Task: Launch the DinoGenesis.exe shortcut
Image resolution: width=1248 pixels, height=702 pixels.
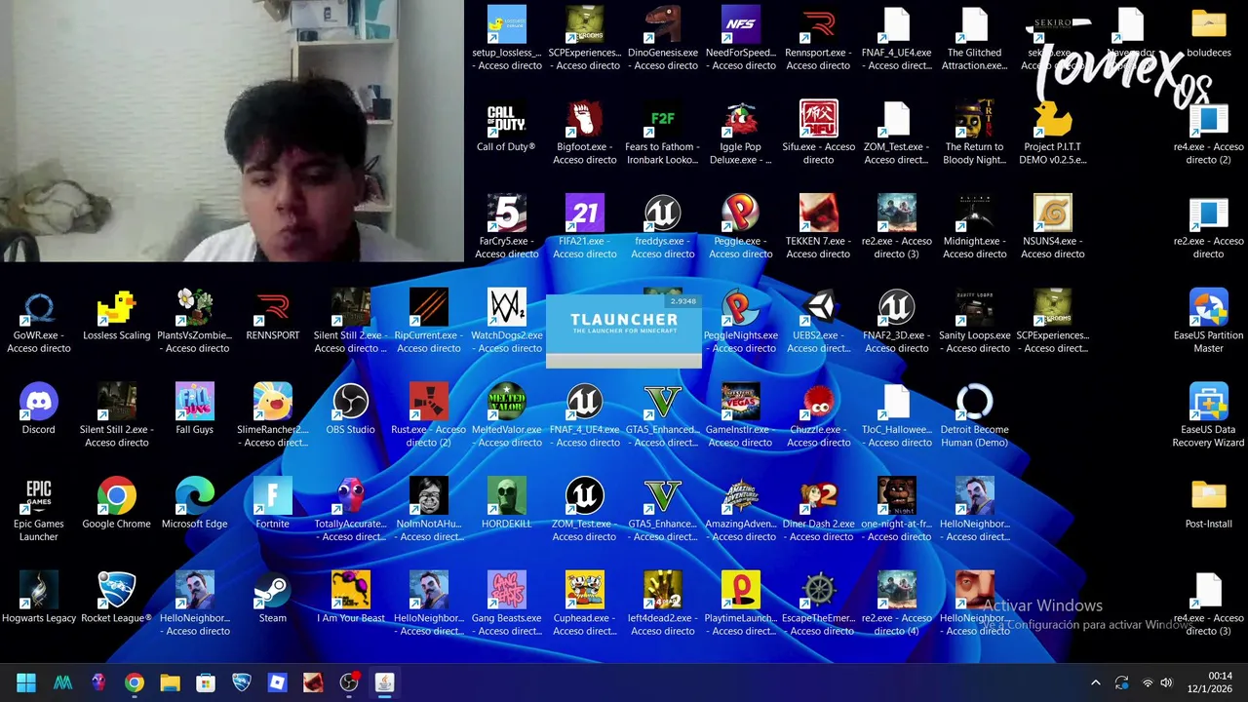Action: click(x=663, y=38)
